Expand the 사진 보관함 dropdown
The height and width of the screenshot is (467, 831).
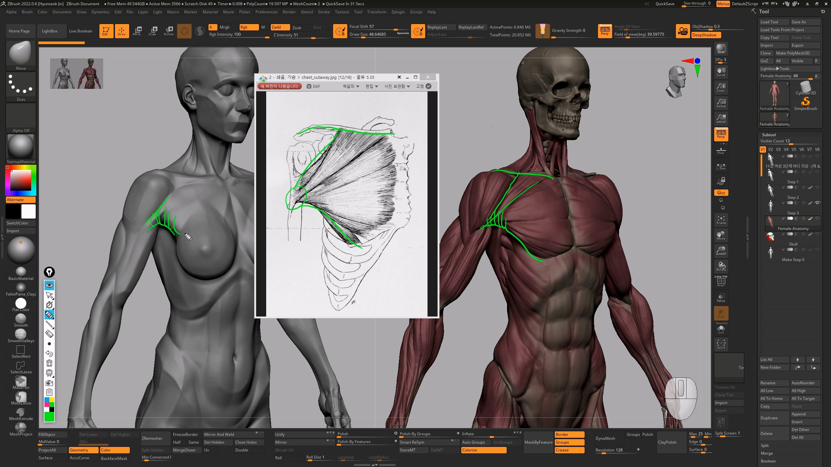[397, 86]
